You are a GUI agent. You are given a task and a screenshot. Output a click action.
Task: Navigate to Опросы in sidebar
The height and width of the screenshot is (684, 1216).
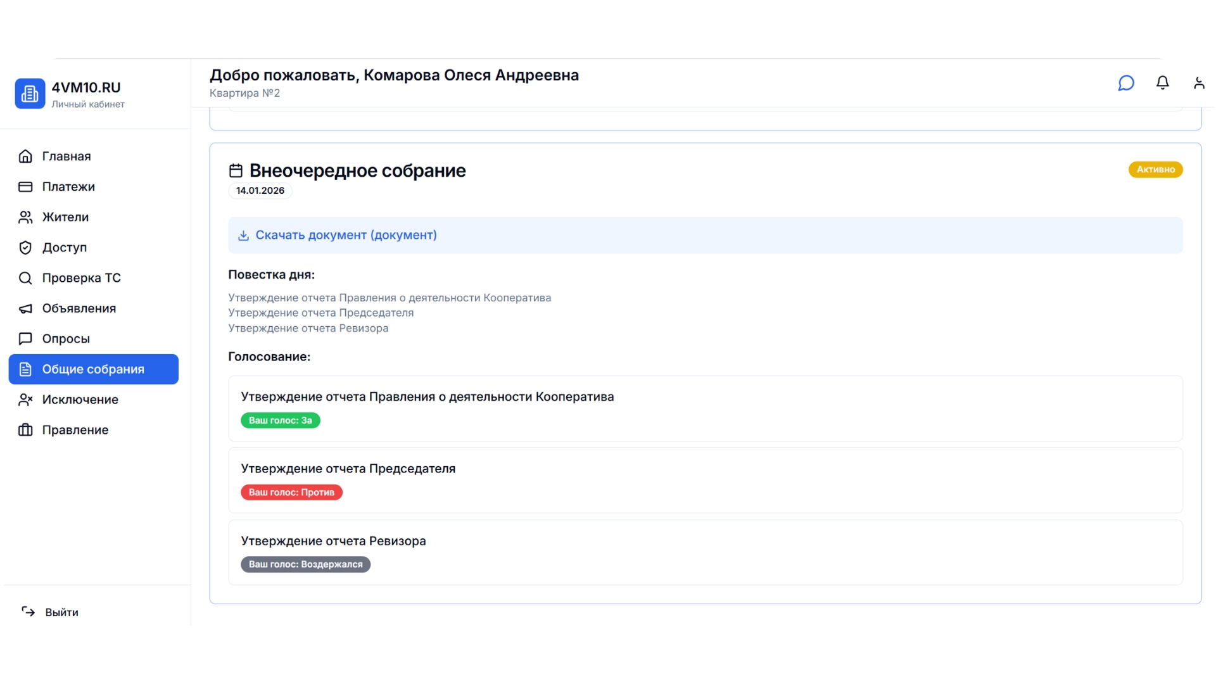(66, 339)
